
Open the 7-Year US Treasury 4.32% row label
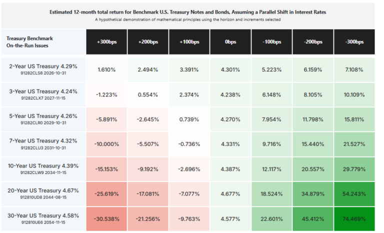(x=43, y=143)
